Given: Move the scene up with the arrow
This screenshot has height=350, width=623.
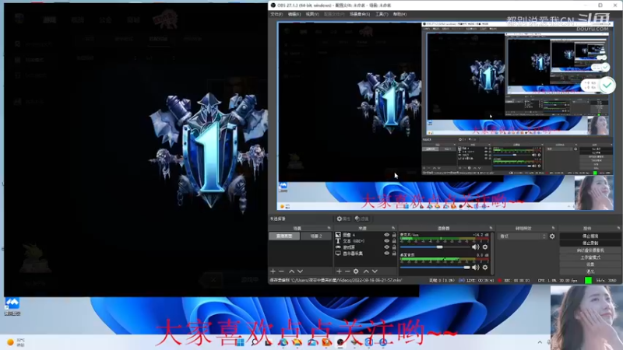Looking at the screenshot, I should (x=291, y=271).
